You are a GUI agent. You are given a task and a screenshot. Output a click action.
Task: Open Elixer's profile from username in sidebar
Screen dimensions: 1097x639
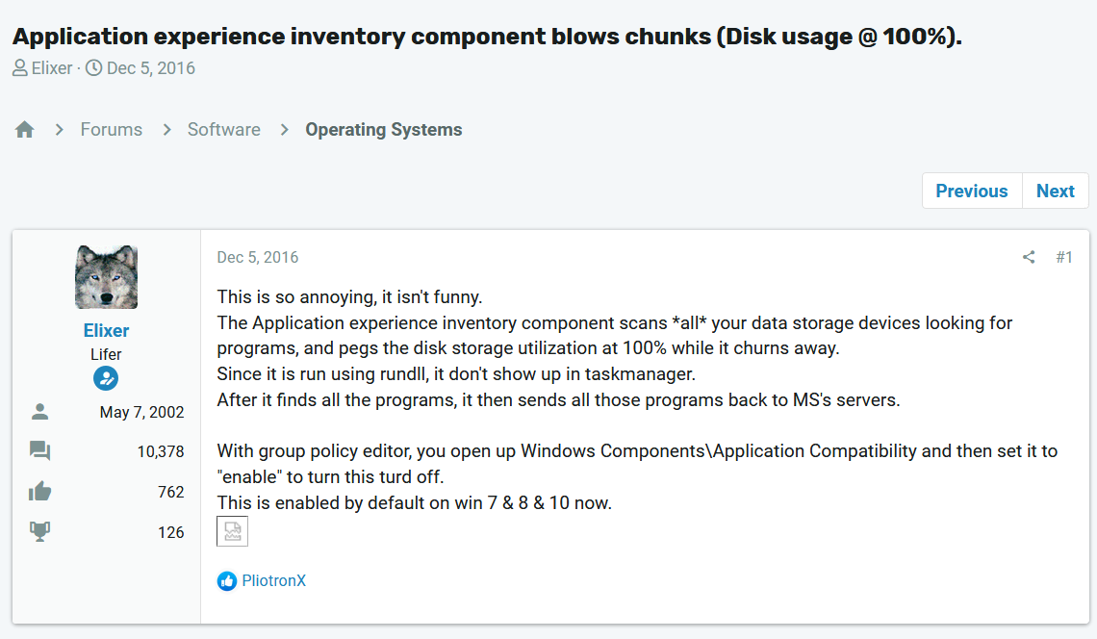(106, 330)
